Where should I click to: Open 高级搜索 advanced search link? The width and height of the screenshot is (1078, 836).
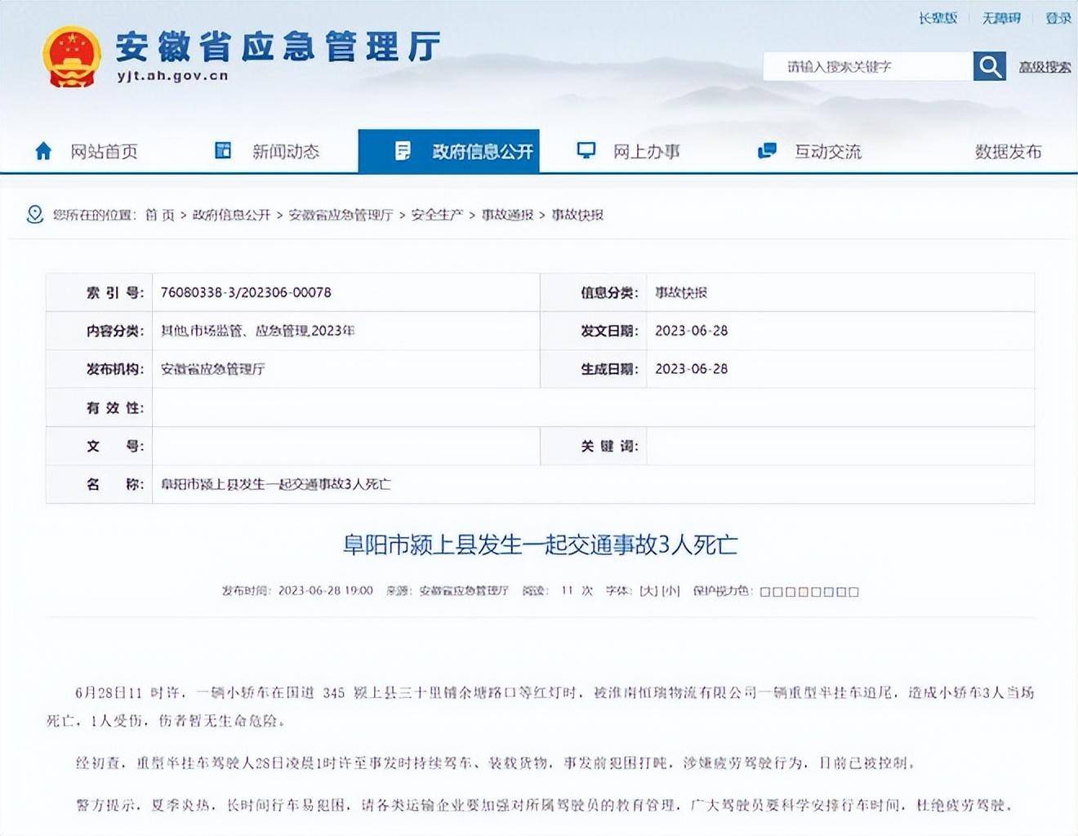point(1045,67)
